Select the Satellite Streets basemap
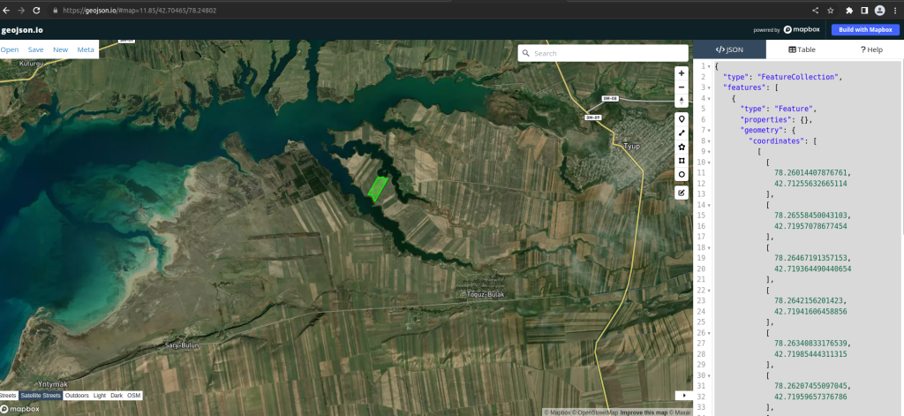Image resolution: width=904 pixels, height=416 pixels. [41, 395]
